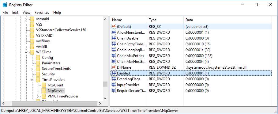The height and width of the screenshot is (114, 278).
Task: Click the vsmraid folder icon
Action: (32, 19)
